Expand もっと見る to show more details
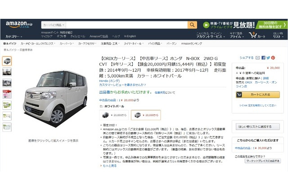This screenshot has height=191, width=288. [x=109, y=166]
